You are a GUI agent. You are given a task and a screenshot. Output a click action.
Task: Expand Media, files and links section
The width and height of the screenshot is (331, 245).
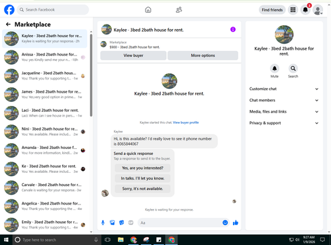284,112
